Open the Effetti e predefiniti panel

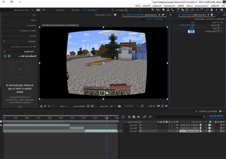click(x=27, y=31)
